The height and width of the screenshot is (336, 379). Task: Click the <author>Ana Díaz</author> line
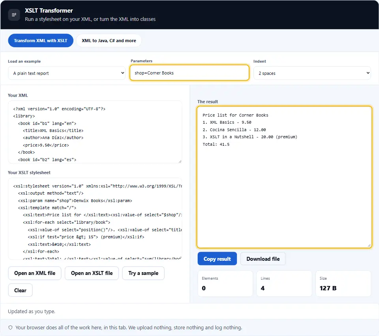click(x=53, y=138)
